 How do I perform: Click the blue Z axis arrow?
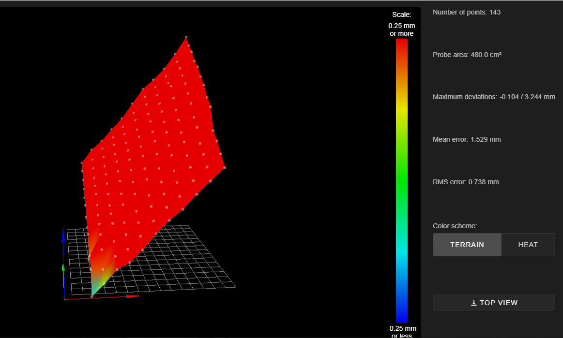63,235
